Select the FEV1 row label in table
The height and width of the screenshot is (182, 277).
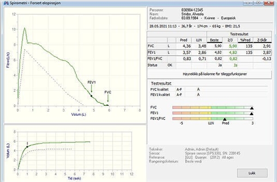pos(151,52)
